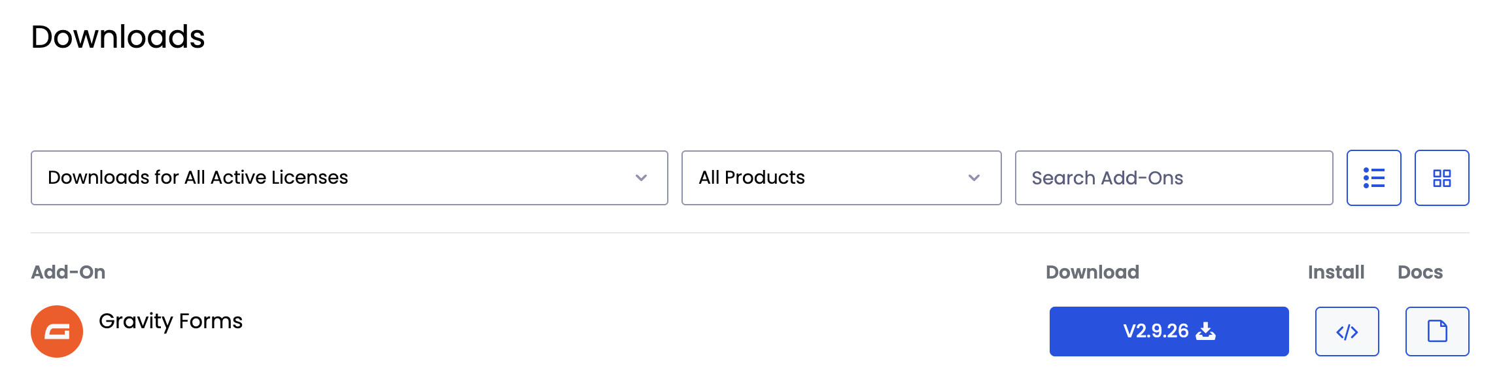Click the orange Gravity Forms logo
The height and width of the screenshot is (374, 1499).
click(57, 331)
